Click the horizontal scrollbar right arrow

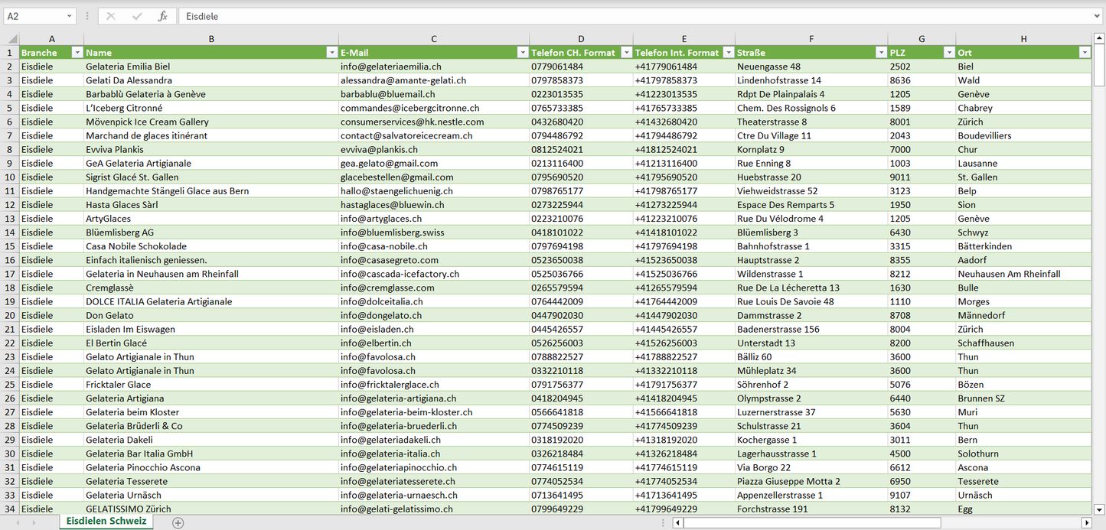1086,522
